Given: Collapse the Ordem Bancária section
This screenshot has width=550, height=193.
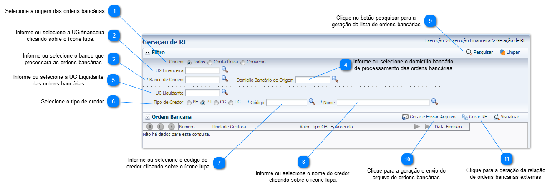Looking at the screenshot, I should point(147,118).
